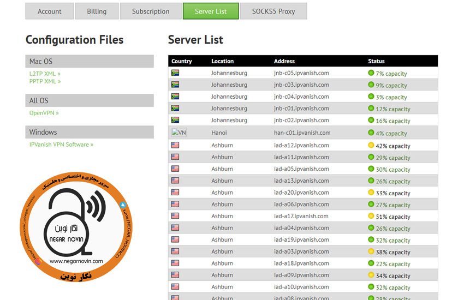Image resolution: width=464 pixels, height=300 pixels.
Task: Select address iad-a03.ipvanish.com
Action: (301, 251)
